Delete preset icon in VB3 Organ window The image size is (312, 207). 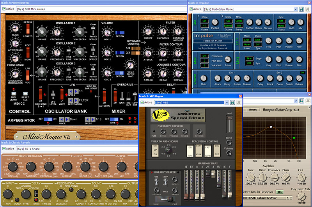tap(239, 102)
